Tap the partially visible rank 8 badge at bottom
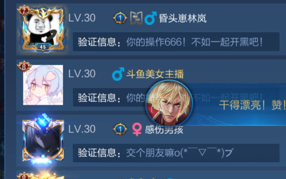Screen dimensions: 286x179 (x=24, y=176)
